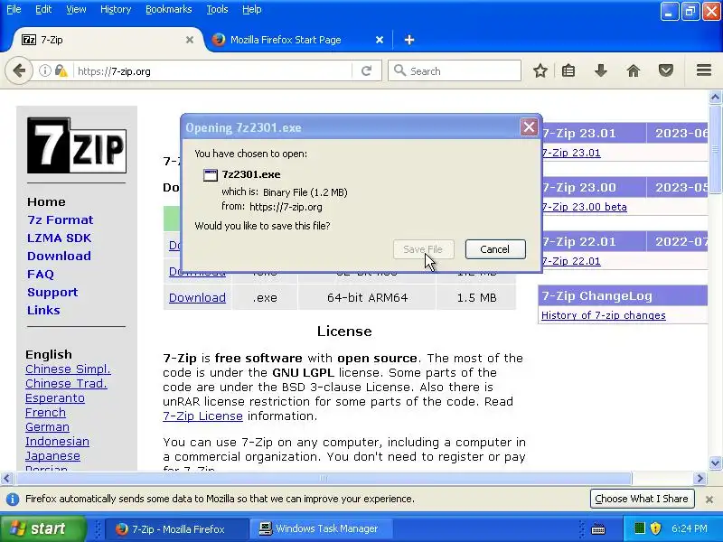This screenshot has width=723, height=542.
Task: Click the Search input field
Action: (455, 71)
